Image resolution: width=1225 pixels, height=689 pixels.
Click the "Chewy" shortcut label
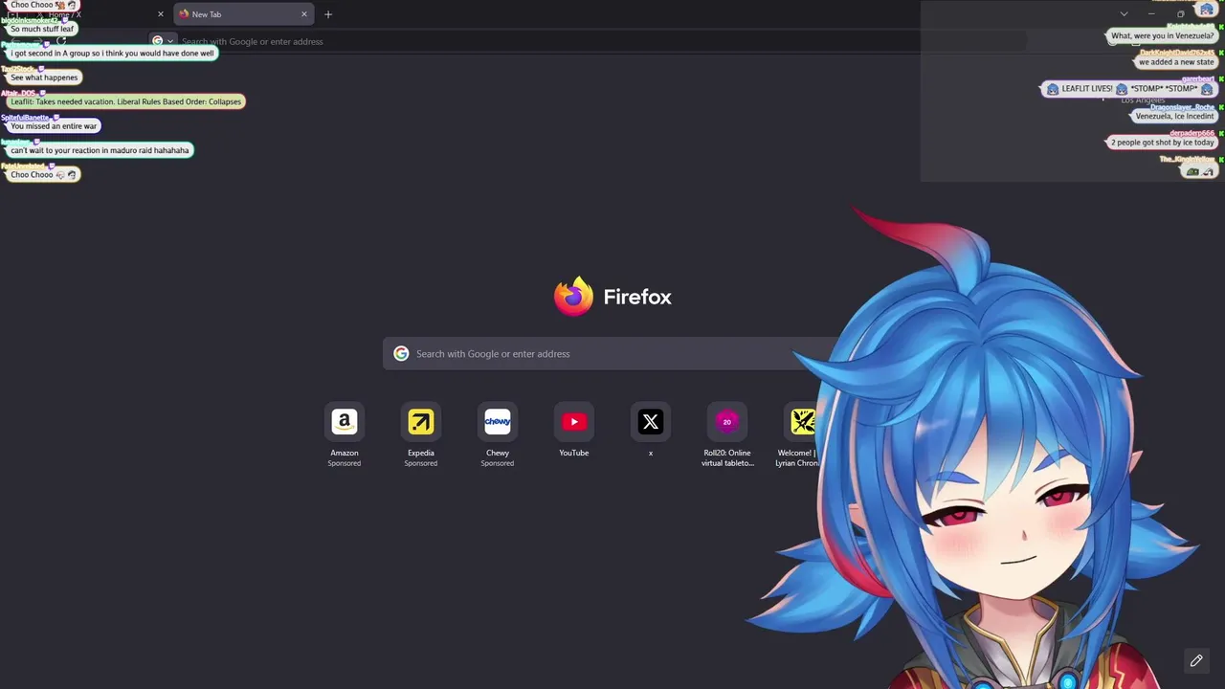(x=498, y=453)
